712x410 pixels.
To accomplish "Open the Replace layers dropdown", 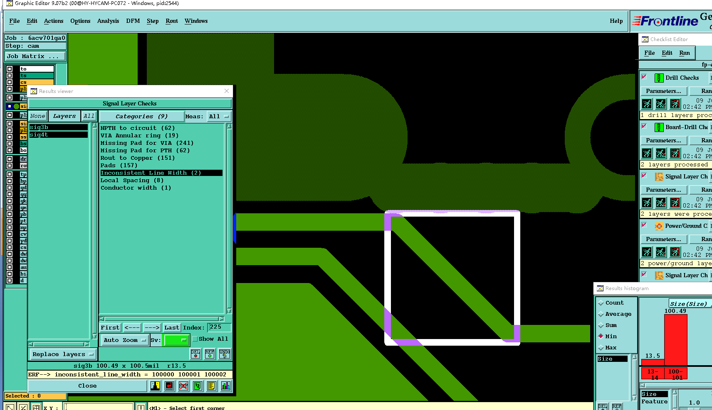I will pos(63,354).
